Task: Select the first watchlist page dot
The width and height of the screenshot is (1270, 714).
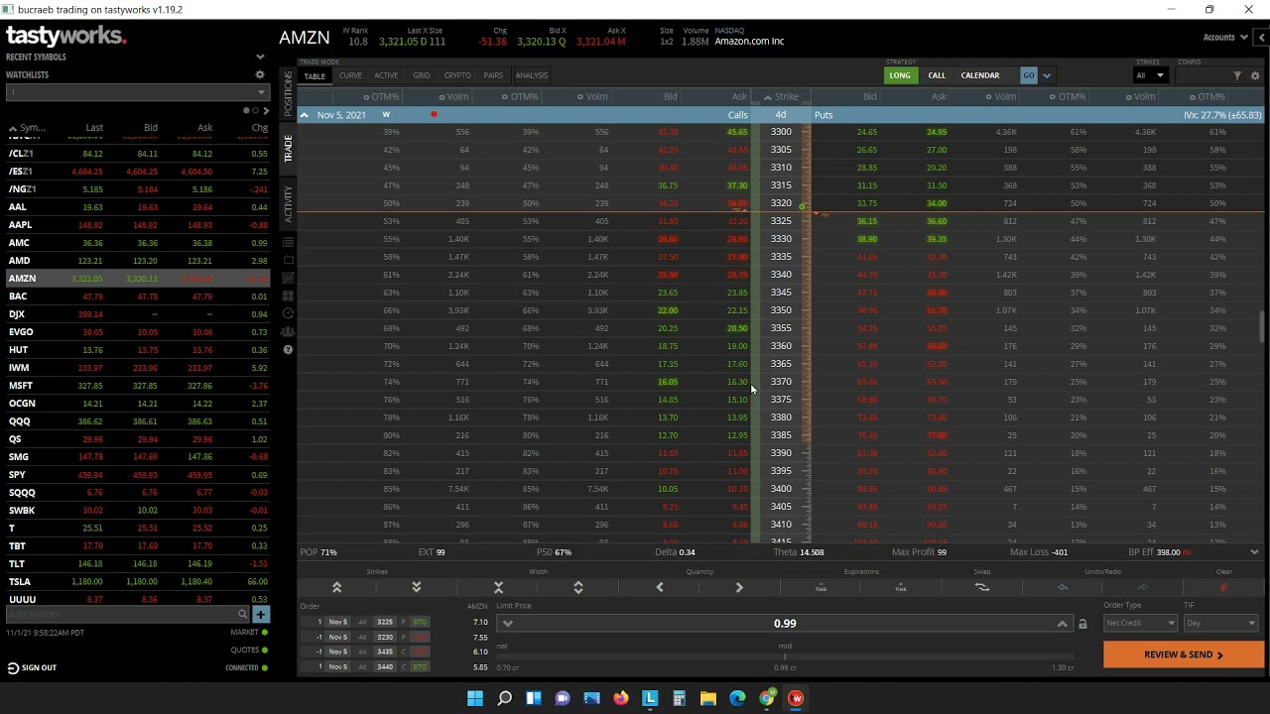Action: click(245, 110)
